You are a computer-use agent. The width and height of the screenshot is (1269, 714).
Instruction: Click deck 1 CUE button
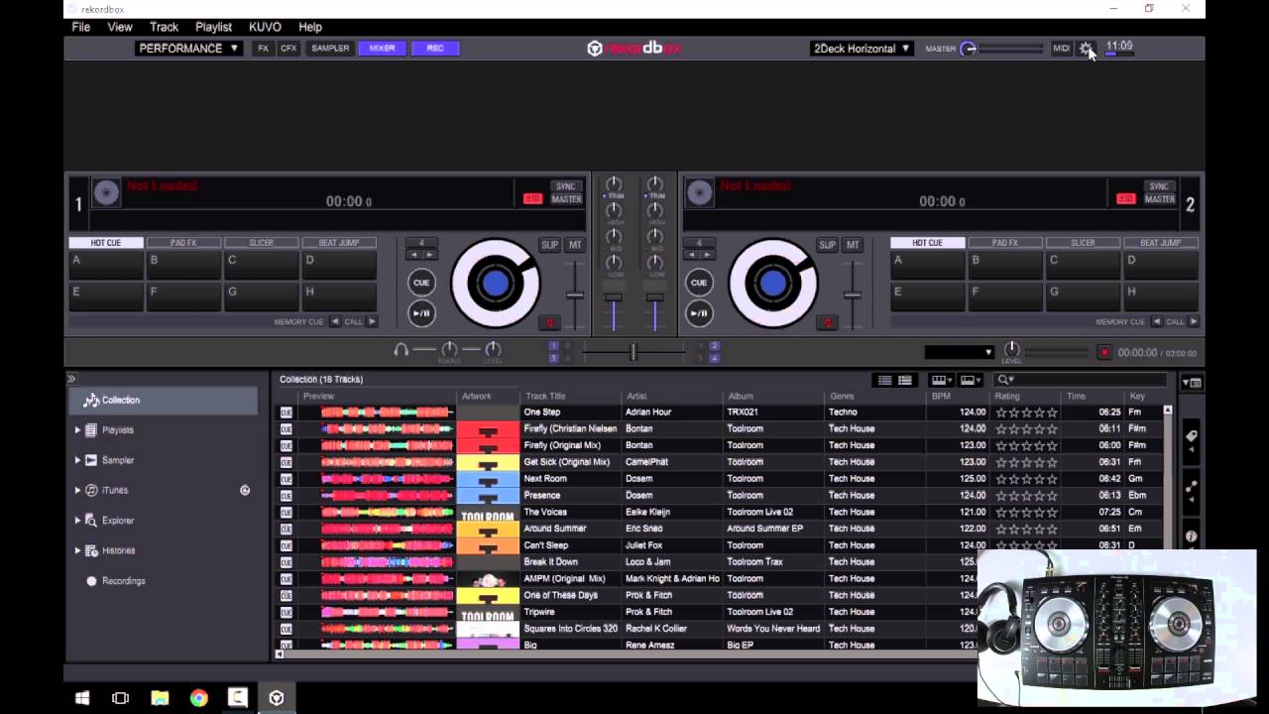421,283
